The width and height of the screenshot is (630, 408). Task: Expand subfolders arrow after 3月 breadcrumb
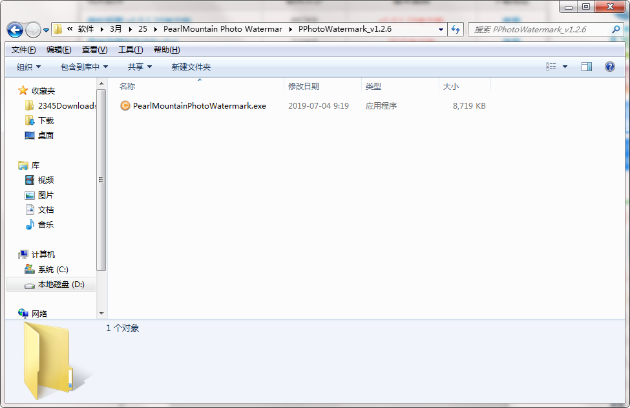click(x=130, y=29)
